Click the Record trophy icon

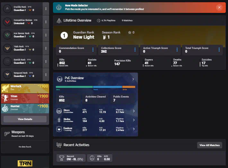tap(62, 158)
